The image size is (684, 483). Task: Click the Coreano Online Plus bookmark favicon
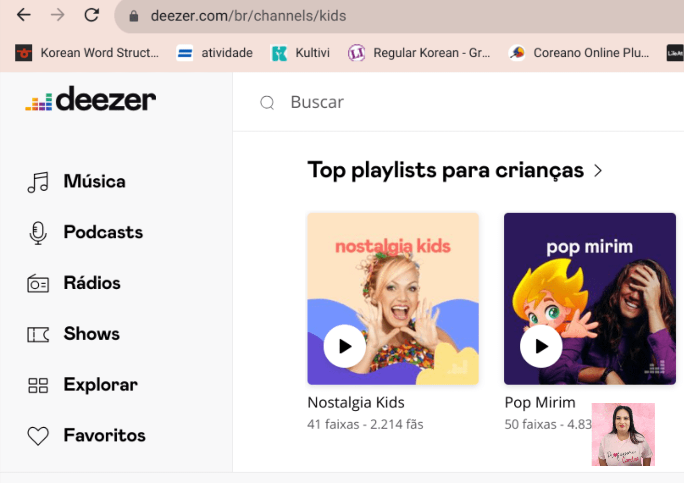pos(517,53)
